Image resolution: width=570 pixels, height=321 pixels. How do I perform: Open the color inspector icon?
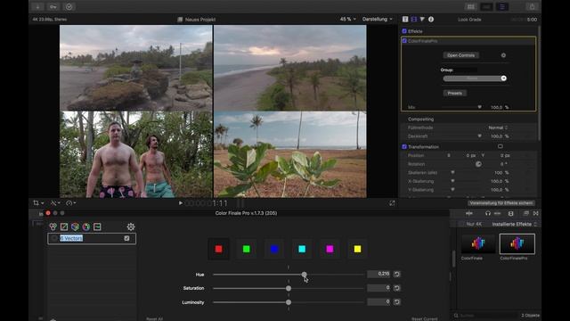(422, 20)
